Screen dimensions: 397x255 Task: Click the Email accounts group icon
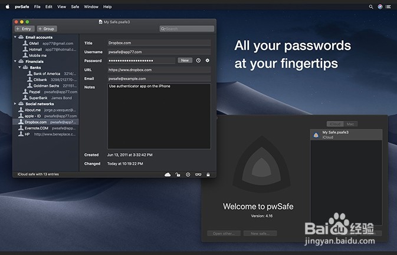tap(21, 37)
